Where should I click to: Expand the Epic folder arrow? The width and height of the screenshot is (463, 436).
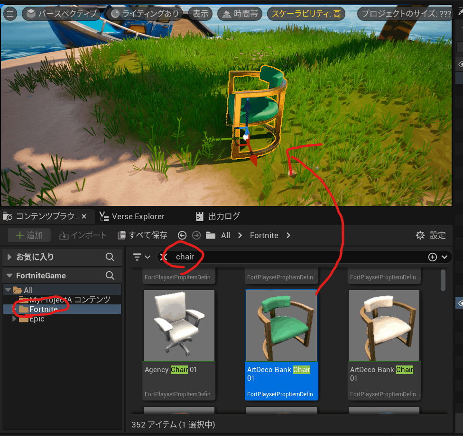pos(14,319)
